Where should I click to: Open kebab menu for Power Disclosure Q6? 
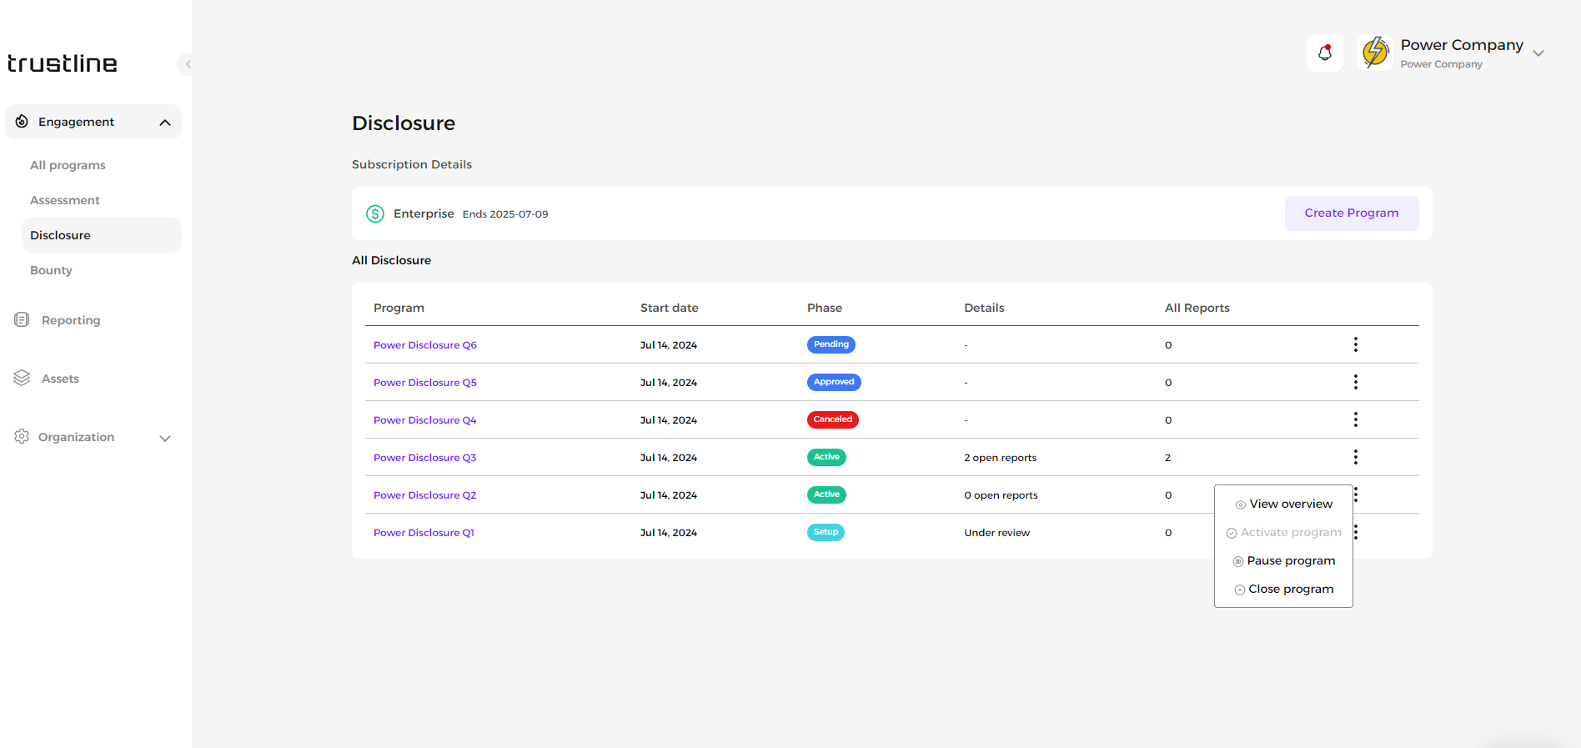click(1355, 344)
